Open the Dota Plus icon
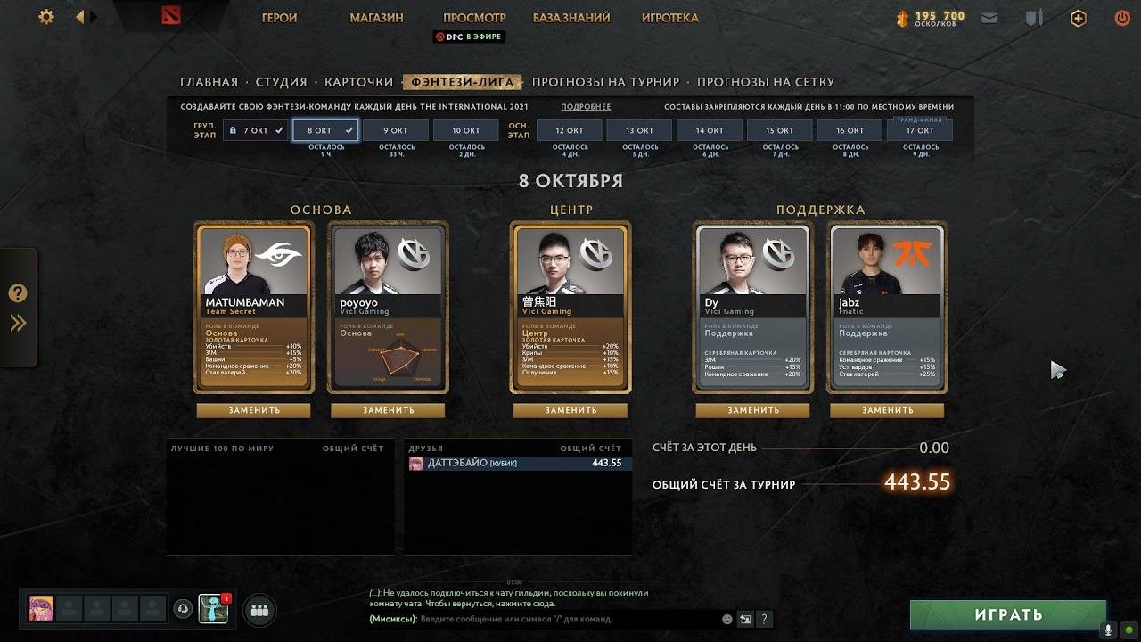This screenshot has width=1141, height=642. coord(1079,17)
